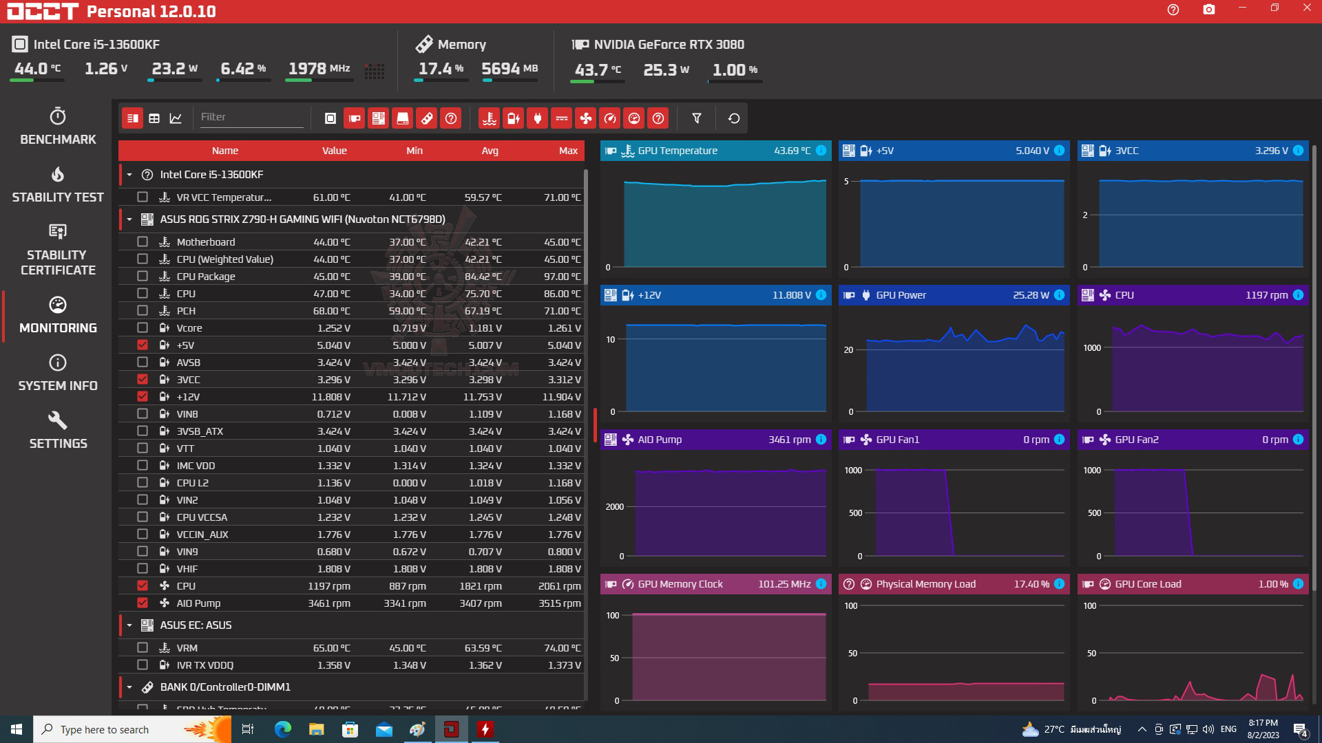The image size is (1322, 743).
Task: Collapse the BANK 0/Controller0-DIMM1 group
Action: pos(129,687)
